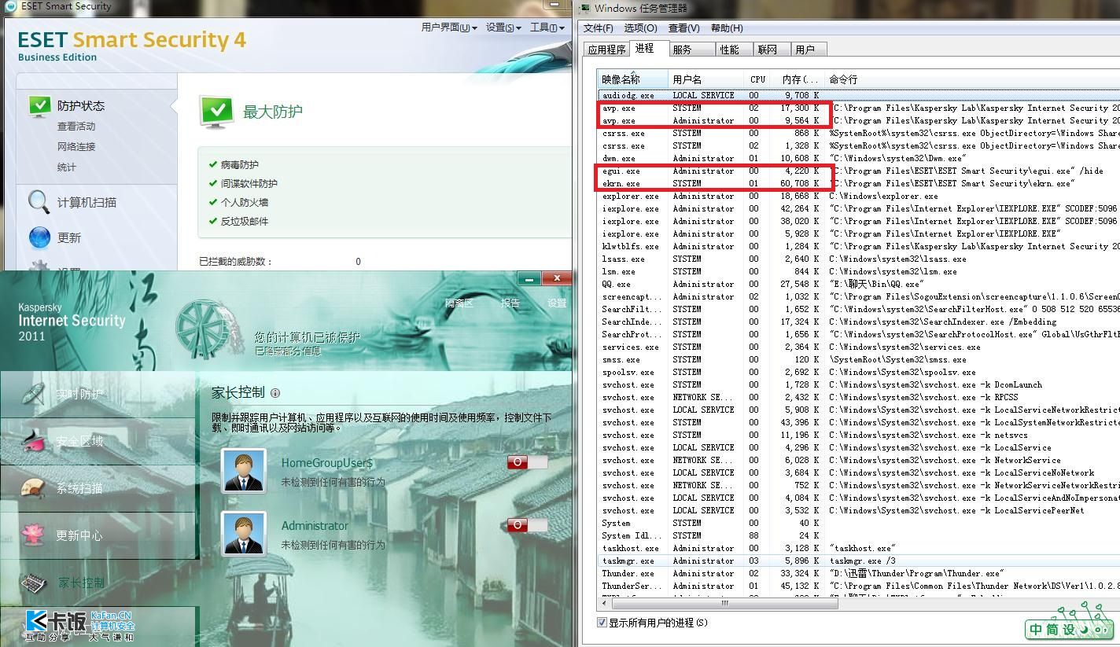
Task: Click the Kaspersky safe zone icon
Action: (33, 441)
